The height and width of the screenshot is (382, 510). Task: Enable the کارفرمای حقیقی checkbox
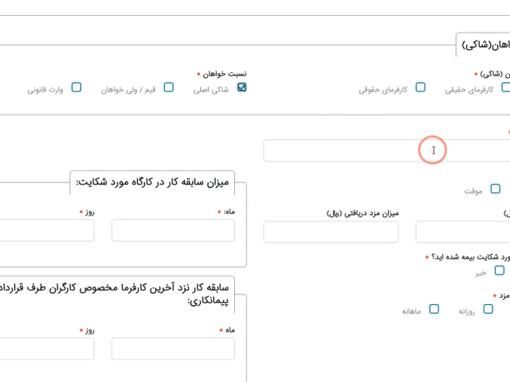point(504,88)
